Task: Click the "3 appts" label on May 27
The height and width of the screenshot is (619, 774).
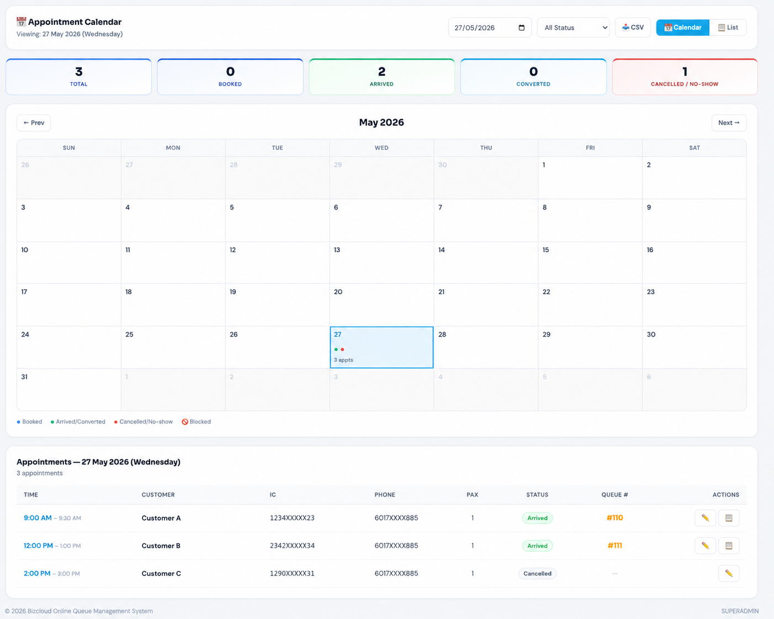Action: click(343, 360)
